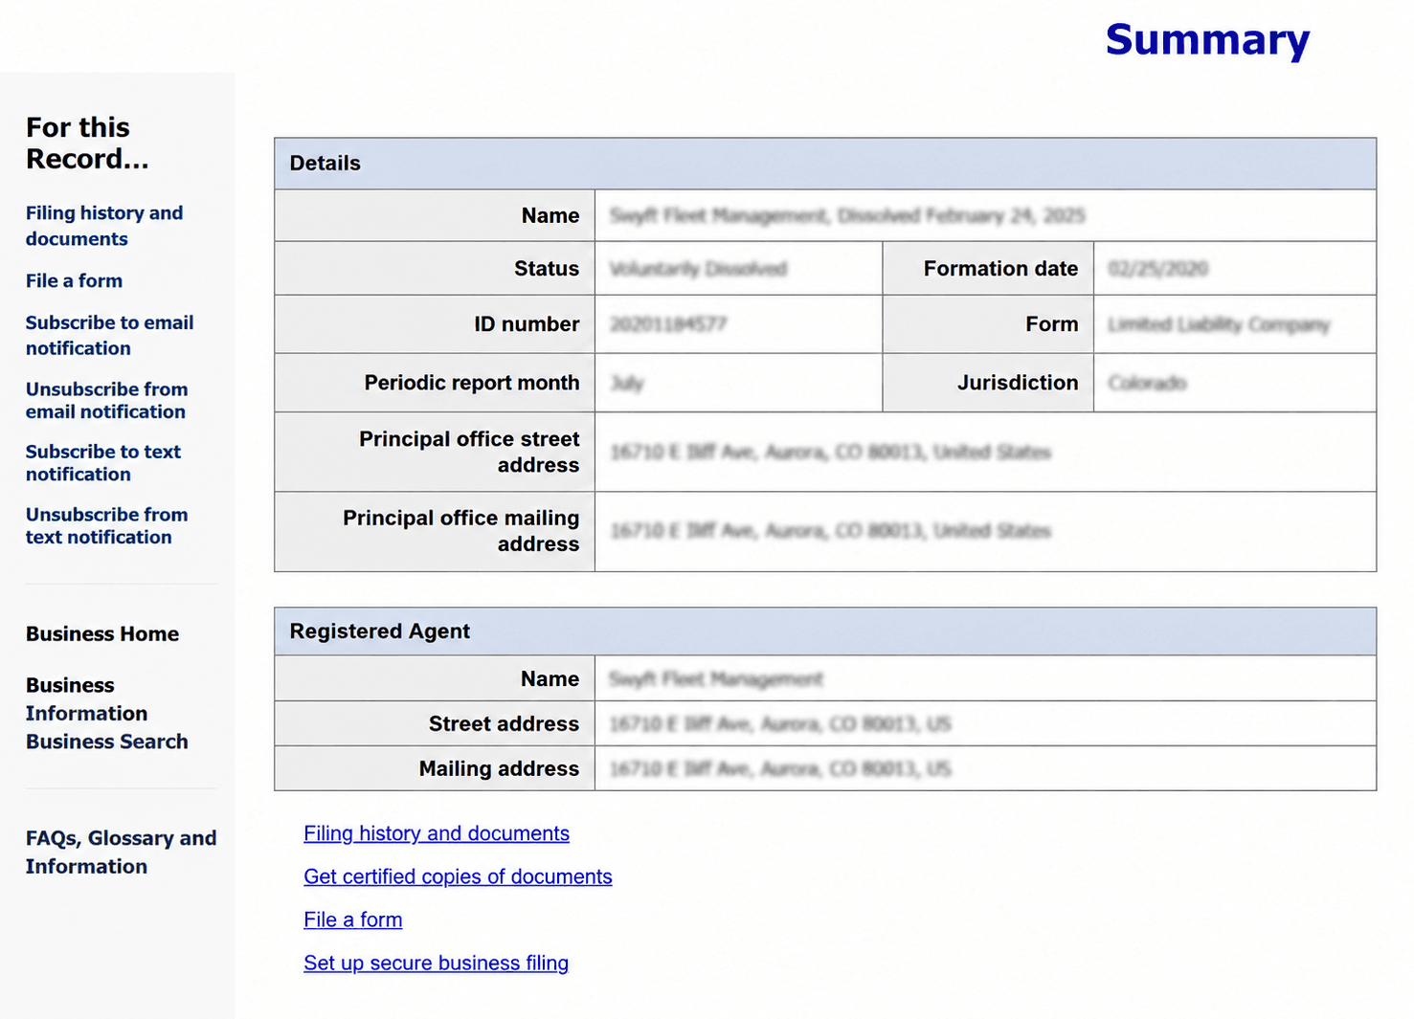Choose Unsubscribe from email notification

(106, 400)
